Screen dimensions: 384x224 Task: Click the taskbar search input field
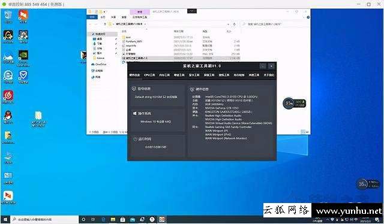click(45, 219)
